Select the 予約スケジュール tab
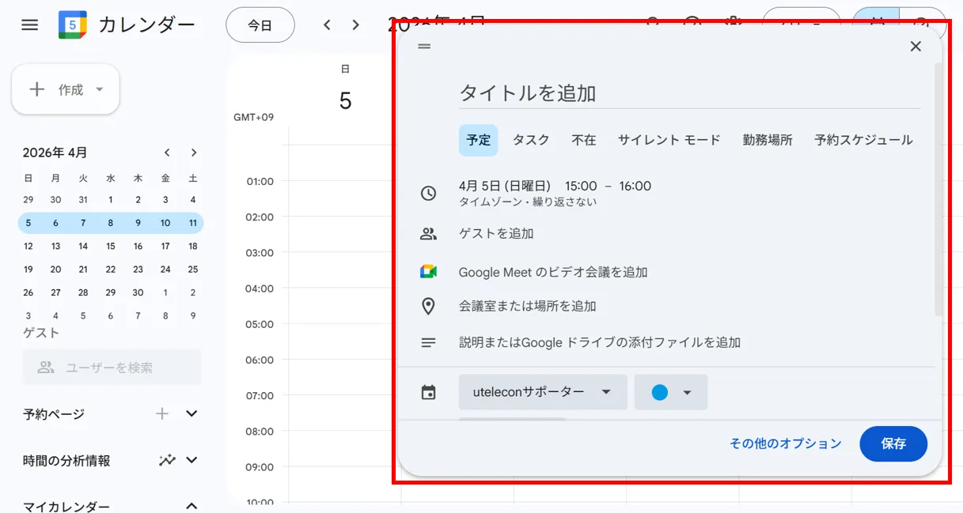Image resolution: width=963 pixels, height=513 pixels. 863,140
